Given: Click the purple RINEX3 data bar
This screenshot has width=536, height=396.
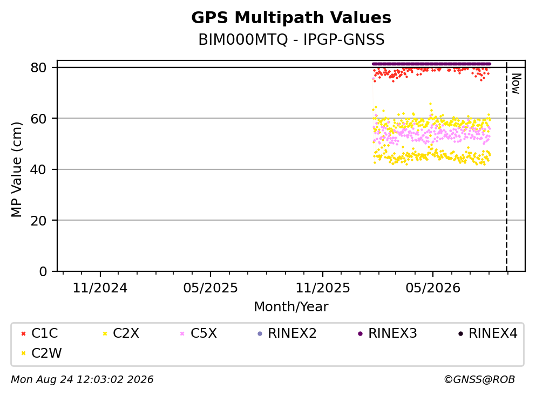Looking at the screenshot, I should pos(431,64).
